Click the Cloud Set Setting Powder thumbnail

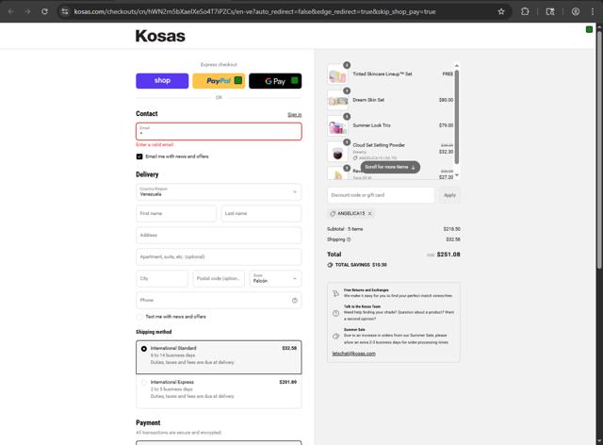(337, 151)
